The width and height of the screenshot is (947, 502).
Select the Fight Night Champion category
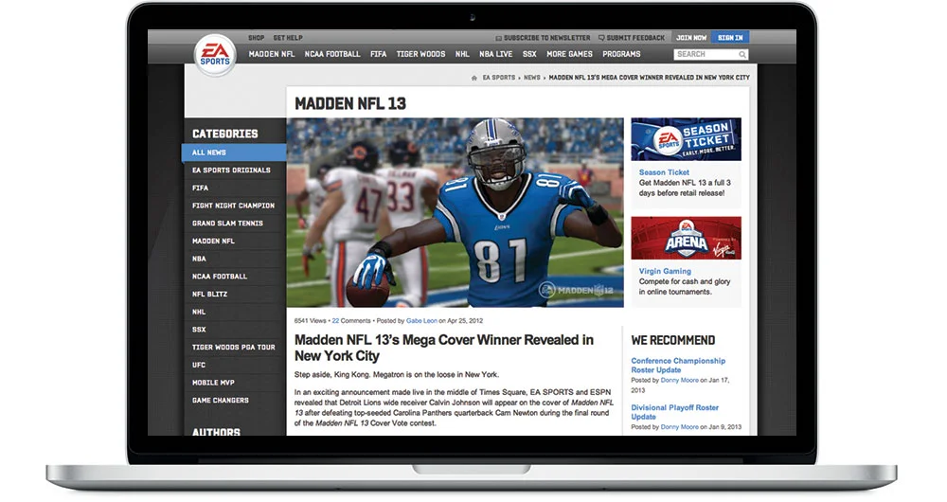click(235, 206)
